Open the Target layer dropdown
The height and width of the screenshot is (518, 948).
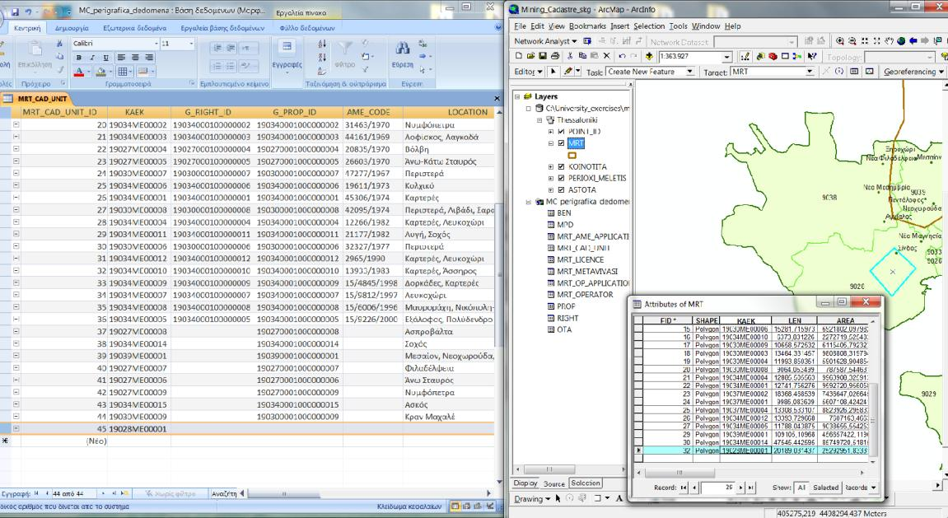coord(810,72)
